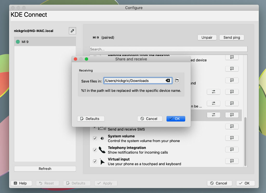This screenshot has height=193, width=266.
Task: Open Help in Configure window
Action: pos(21,183)
